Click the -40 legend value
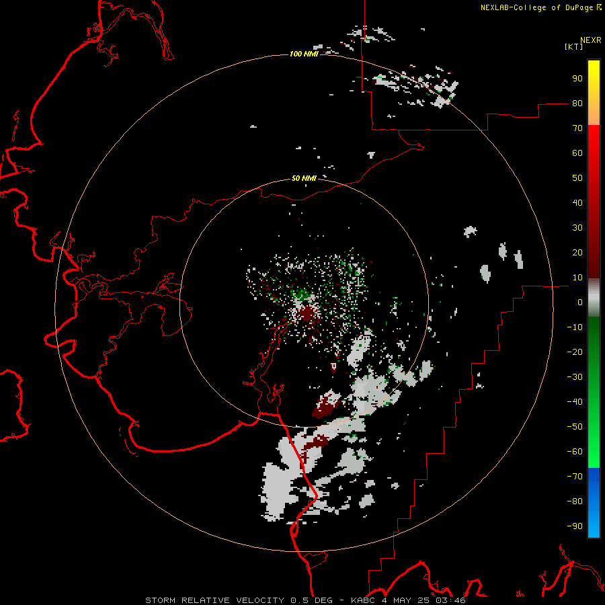 point(575,402)
